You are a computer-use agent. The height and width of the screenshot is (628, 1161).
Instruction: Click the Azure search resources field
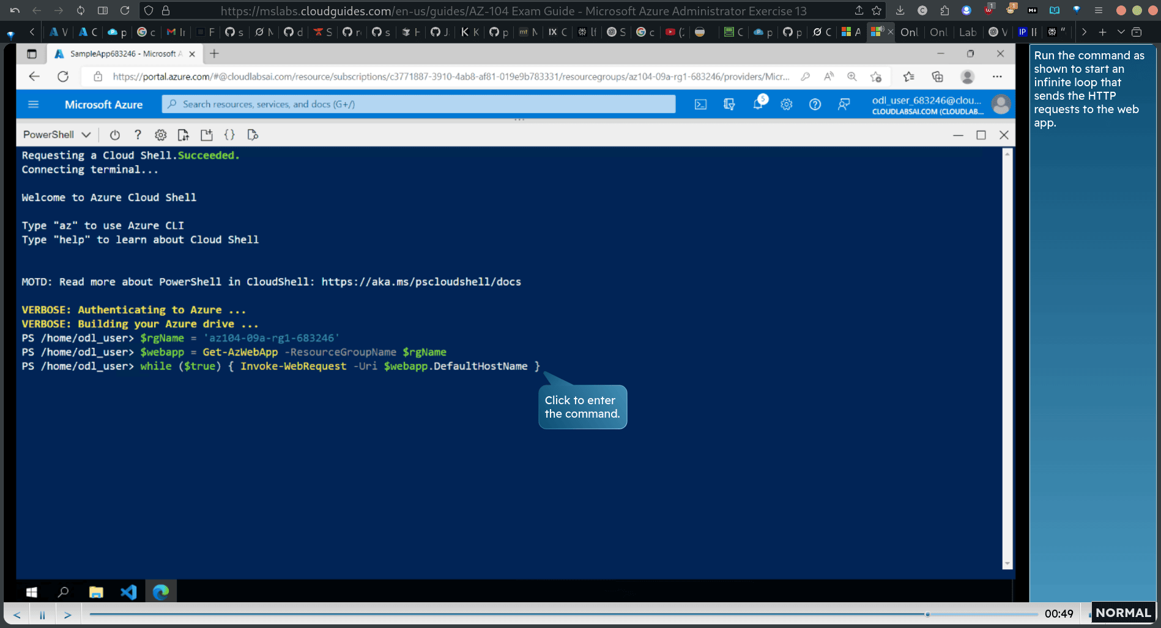(418, 104)
